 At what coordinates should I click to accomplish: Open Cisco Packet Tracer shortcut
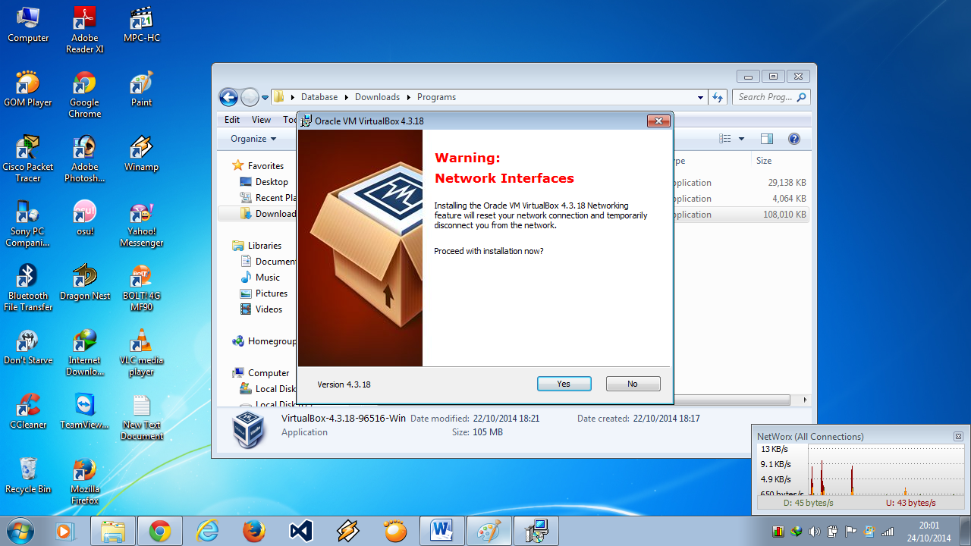28,158
